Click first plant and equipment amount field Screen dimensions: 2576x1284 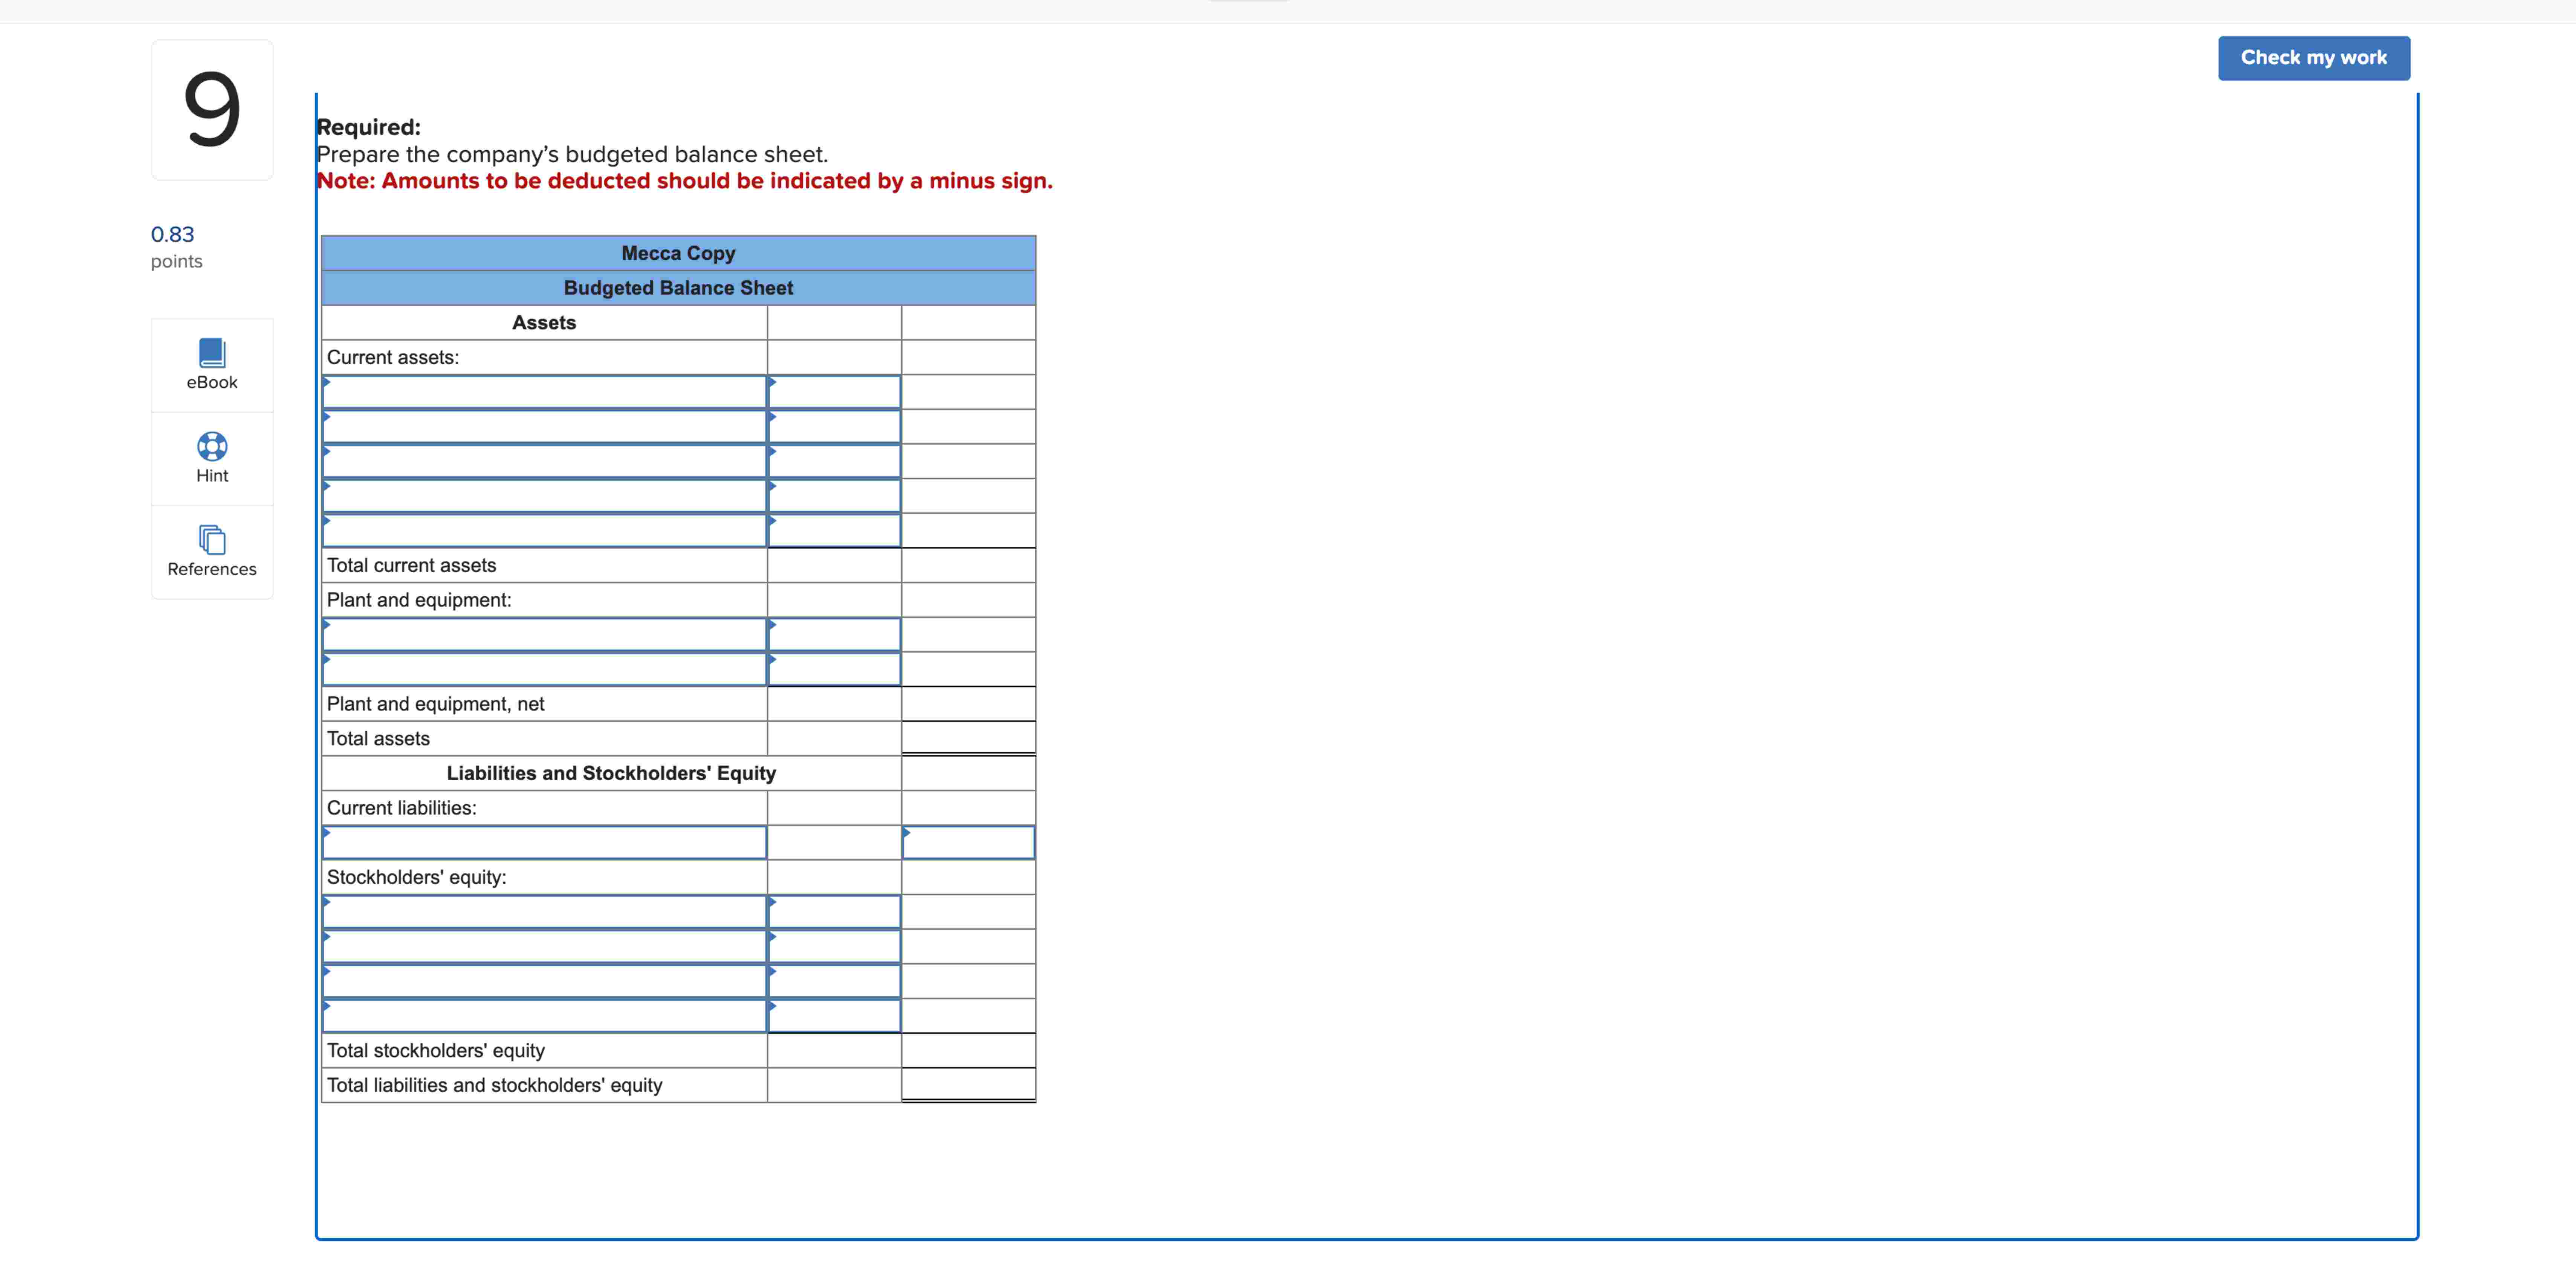834,635
